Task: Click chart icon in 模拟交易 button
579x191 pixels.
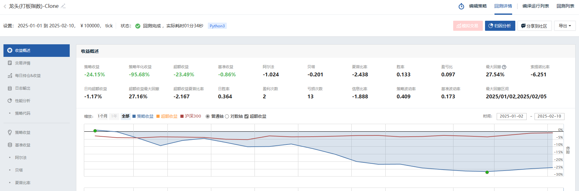Action: pos(459,26)
